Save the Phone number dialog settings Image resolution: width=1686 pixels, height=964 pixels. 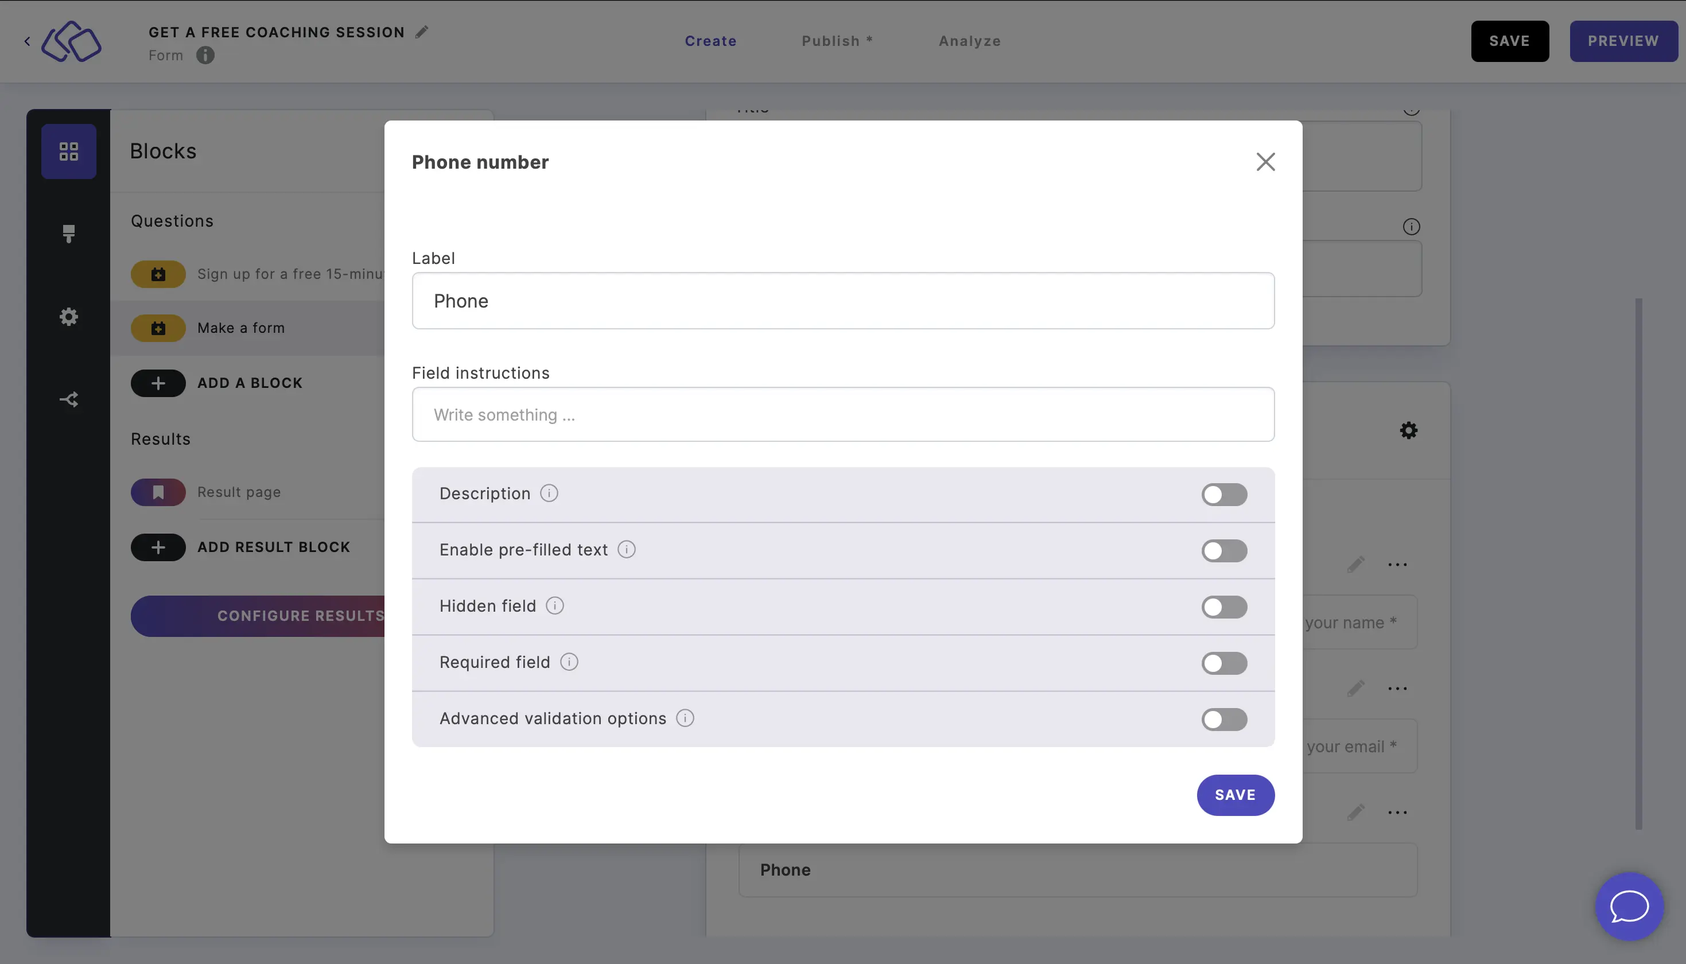[1235, 795]
